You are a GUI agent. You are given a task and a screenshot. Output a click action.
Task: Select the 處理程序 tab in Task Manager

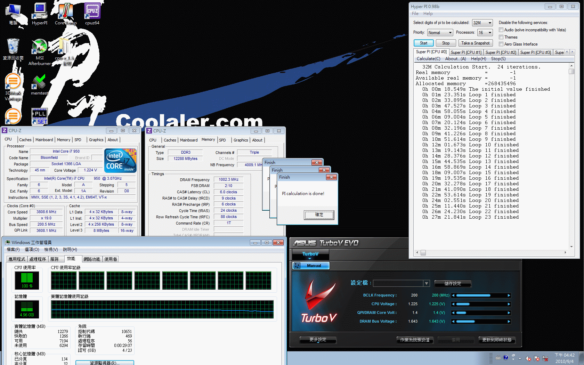[38, 259]
